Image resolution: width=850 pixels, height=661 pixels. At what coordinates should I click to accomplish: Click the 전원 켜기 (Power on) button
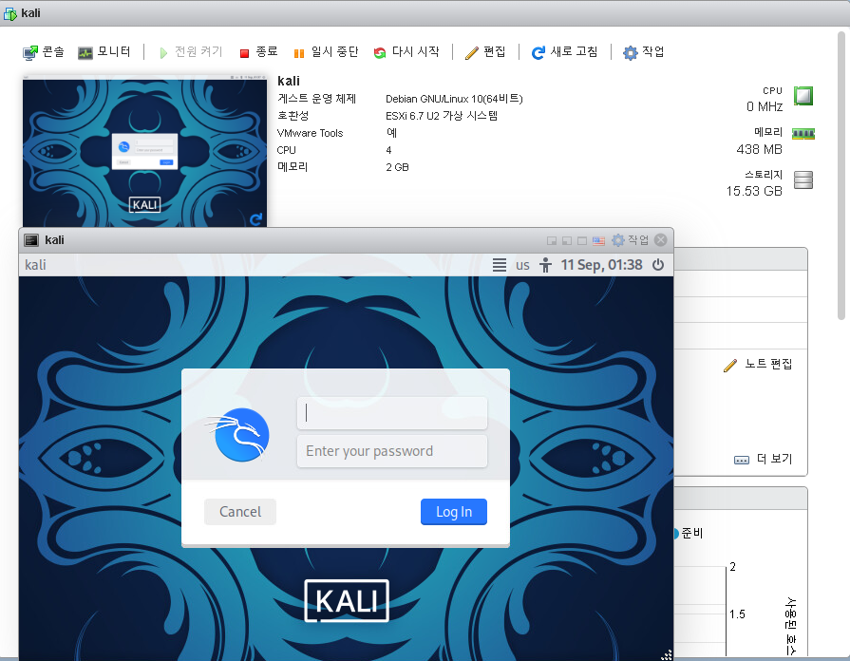pyautogui.click(x=191, y=52)
